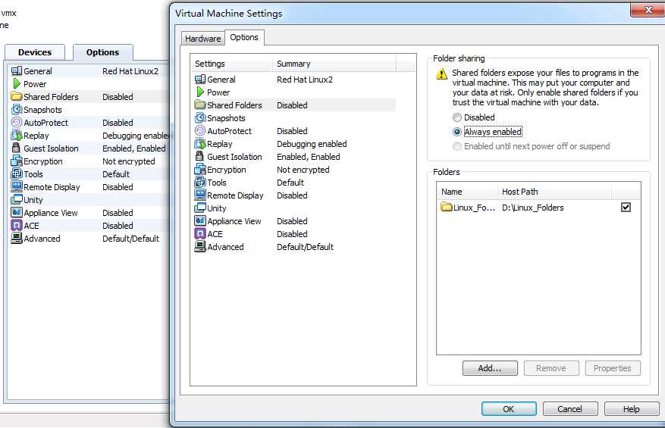The width and height of the screenshot is (665, 428).
Task: Click Snapshots icon in background Options panel
Action: 17,109
